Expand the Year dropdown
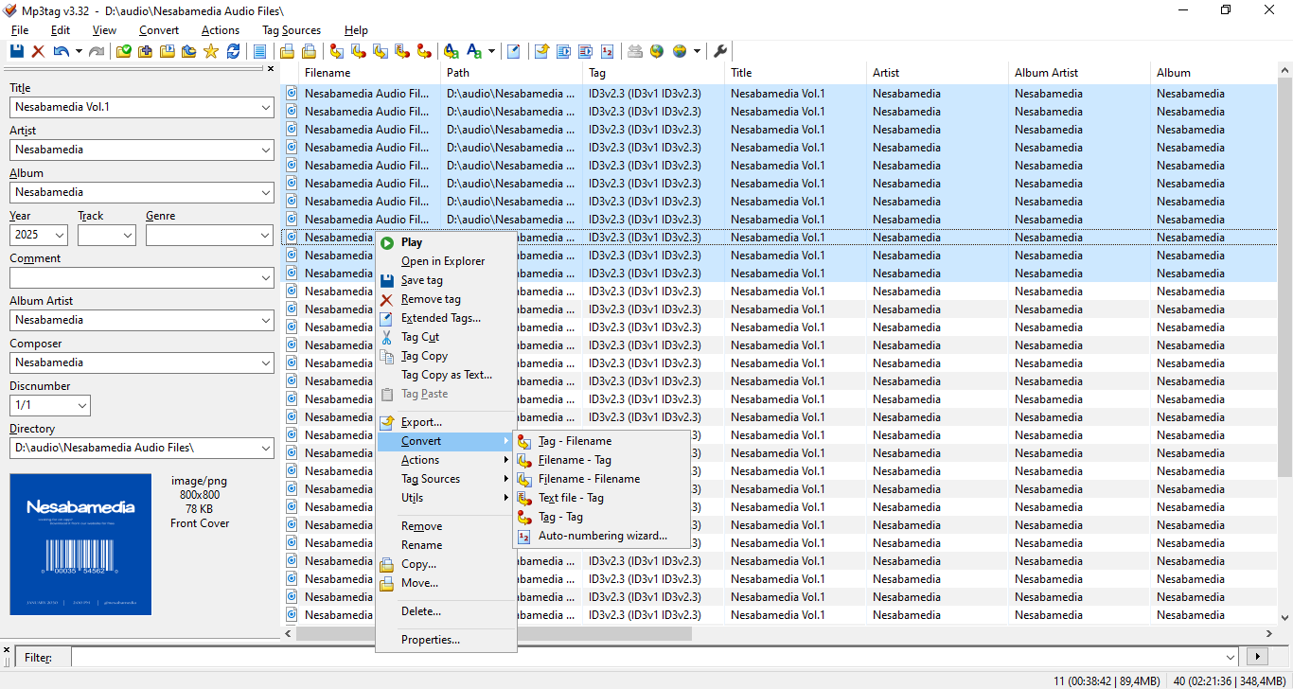This screenshot has height=689, width=1293. [60, 236]
